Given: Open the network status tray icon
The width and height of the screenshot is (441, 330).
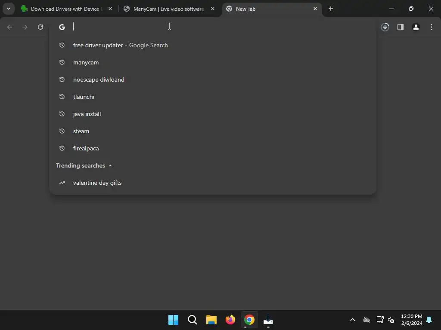Looking at the screenshot, I should (x=380, y=320).
